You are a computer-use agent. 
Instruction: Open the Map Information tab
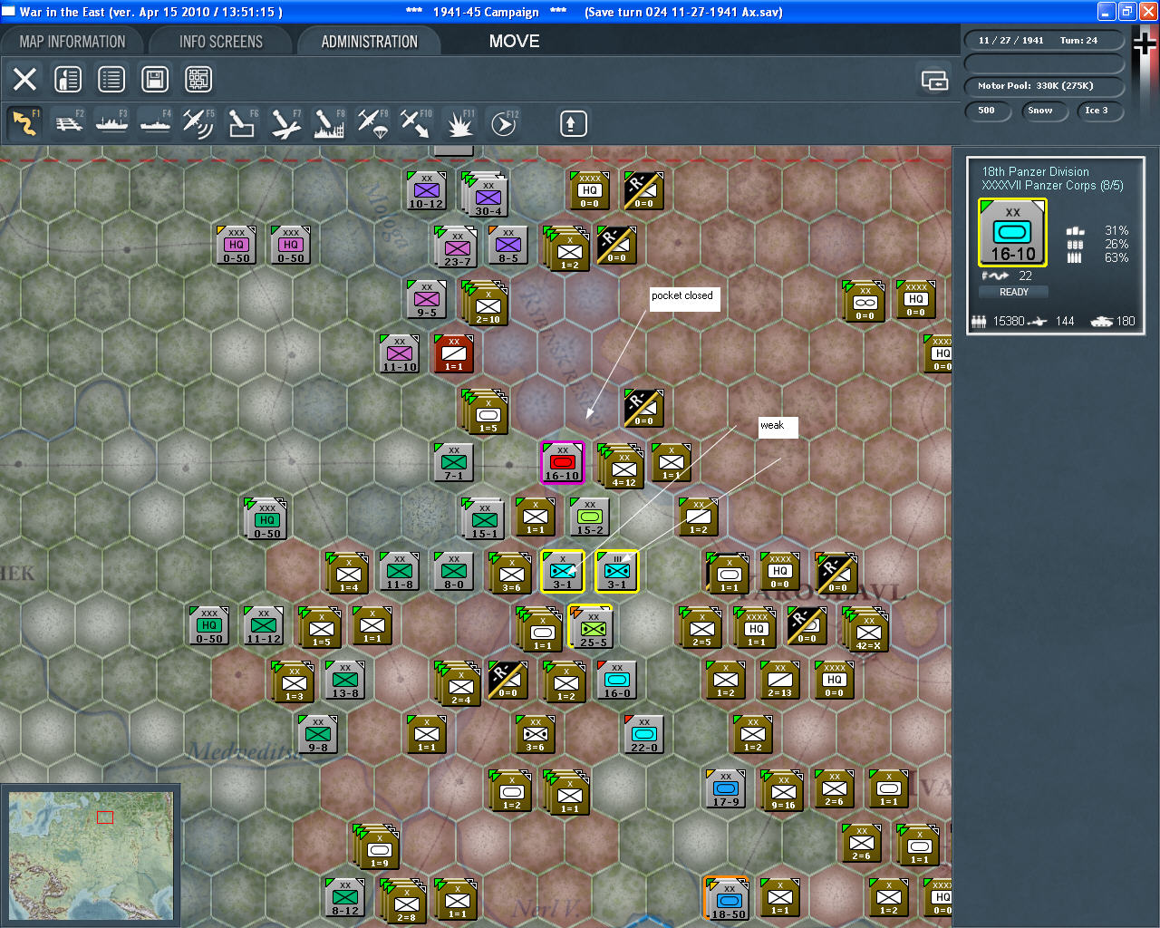[72, 42]
